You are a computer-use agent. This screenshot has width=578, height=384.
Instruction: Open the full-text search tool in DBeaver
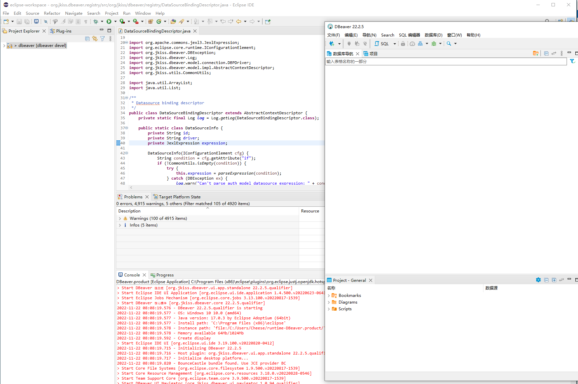[449, 44]
